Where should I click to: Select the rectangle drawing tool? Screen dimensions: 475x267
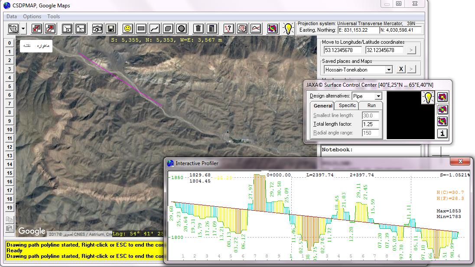click(x=141, y=29)
